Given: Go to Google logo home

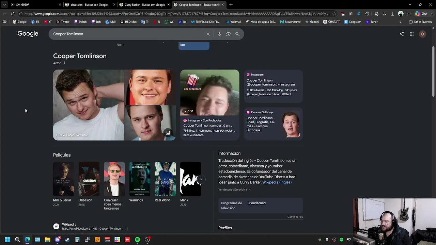Looking at the screenshot, I should [28, 34].
